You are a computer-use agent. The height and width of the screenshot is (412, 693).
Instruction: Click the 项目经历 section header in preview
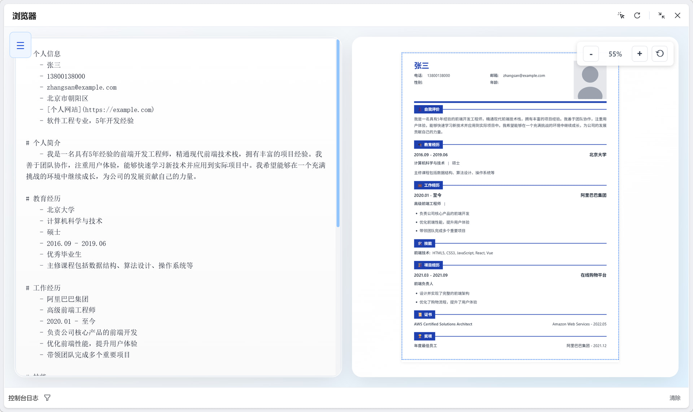[x=428, y=265]
